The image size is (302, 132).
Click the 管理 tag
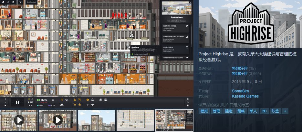point(216,111)
